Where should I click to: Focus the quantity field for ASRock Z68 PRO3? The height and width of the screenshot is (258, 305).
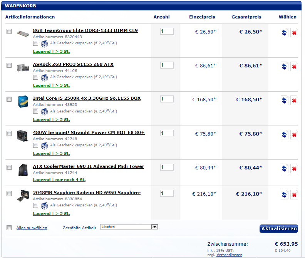[x=167, y=65]
